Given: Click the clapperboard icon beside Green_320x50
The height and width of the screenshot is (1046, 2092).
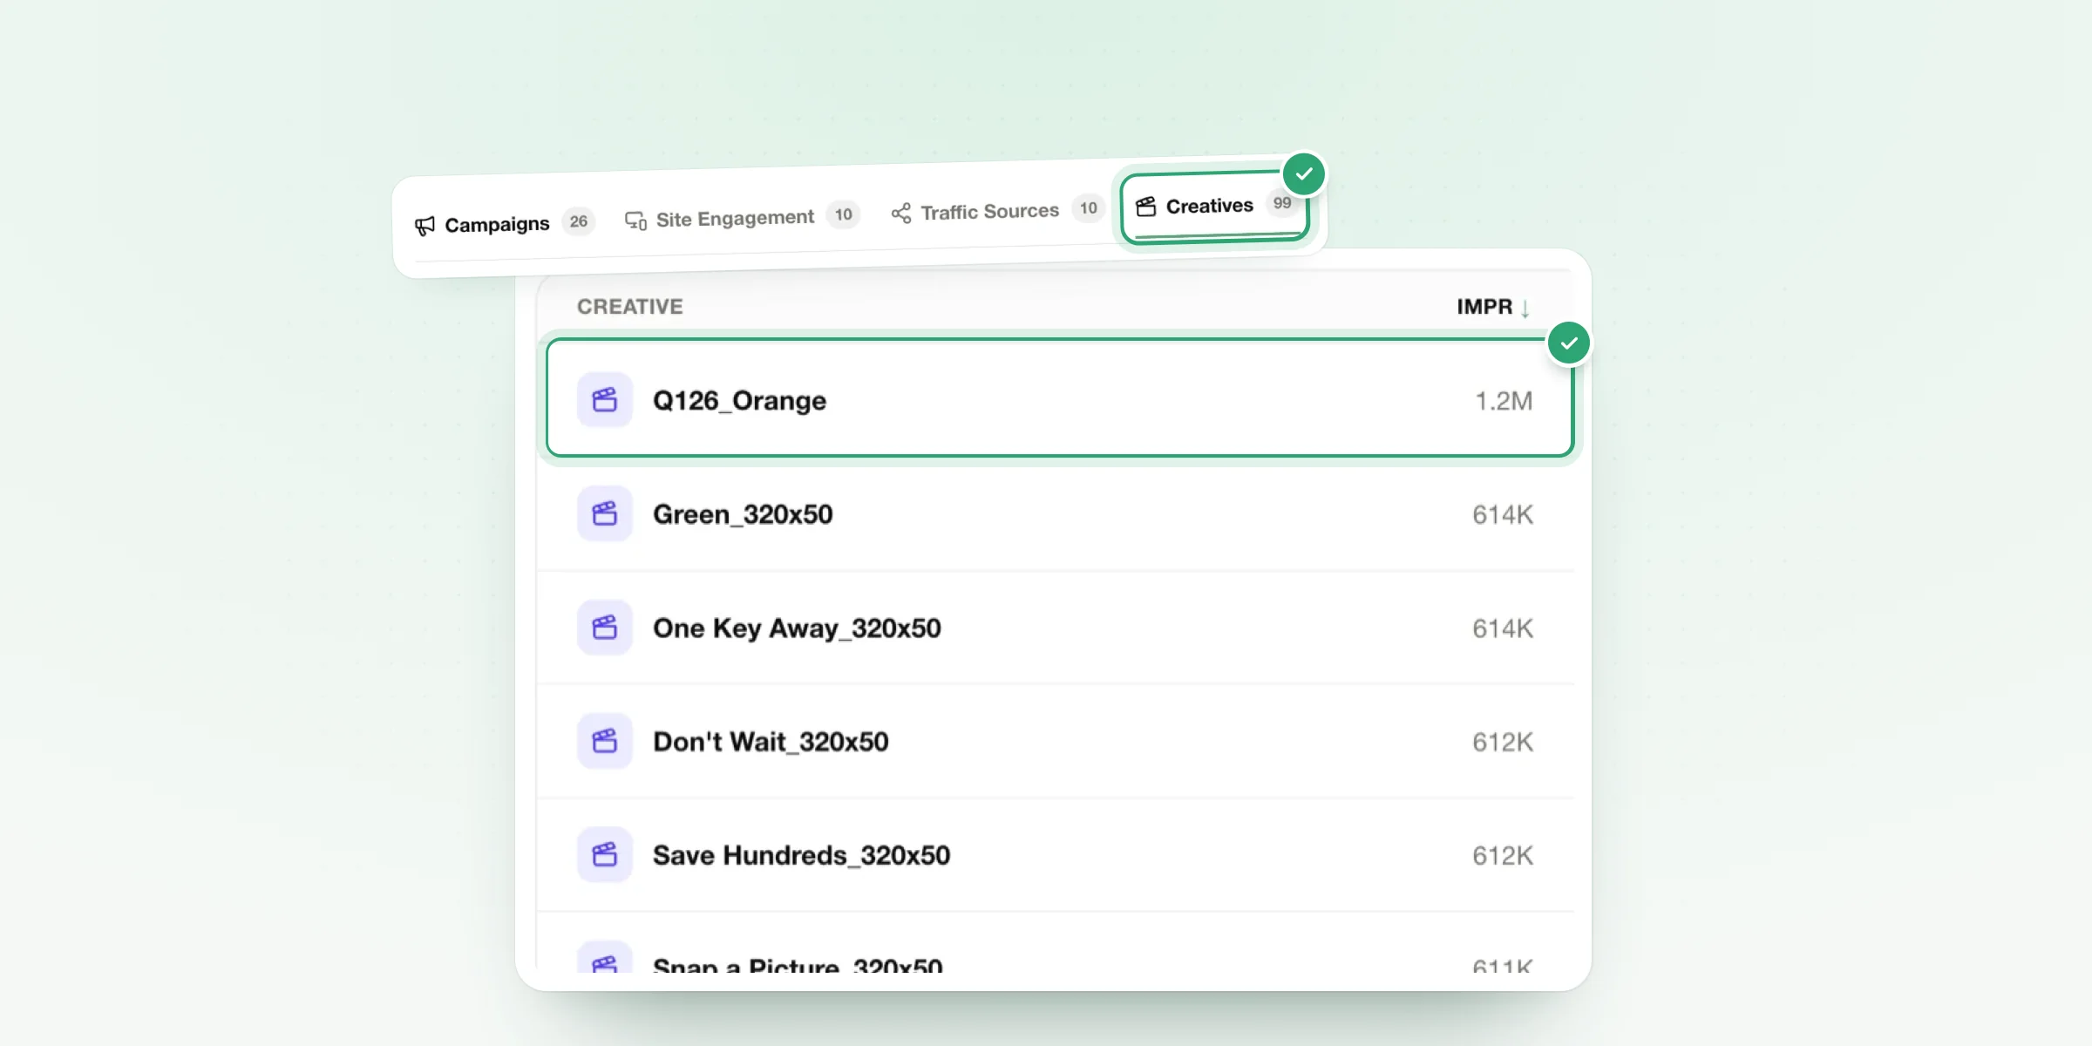Looking at the screenshot, I should [x=605, y=513].
